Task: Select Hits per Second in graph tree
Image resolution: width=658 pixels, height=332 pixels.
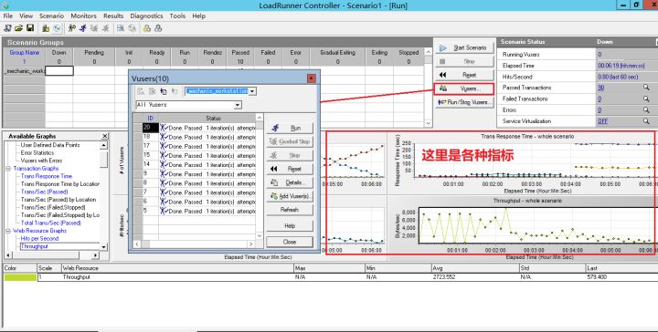Action: coord(40,239)
